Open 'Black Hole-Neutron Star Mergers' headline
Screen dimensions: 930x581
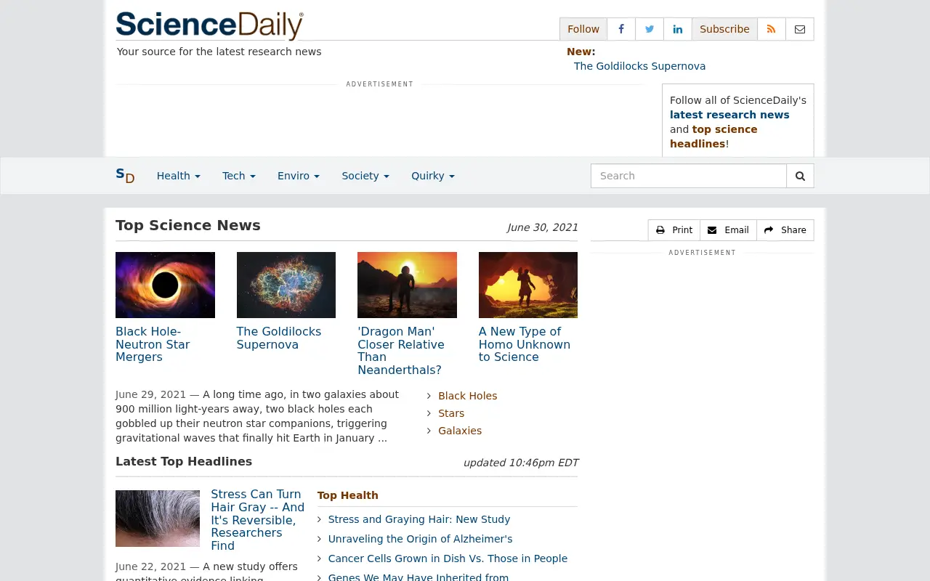pos(153,344)
